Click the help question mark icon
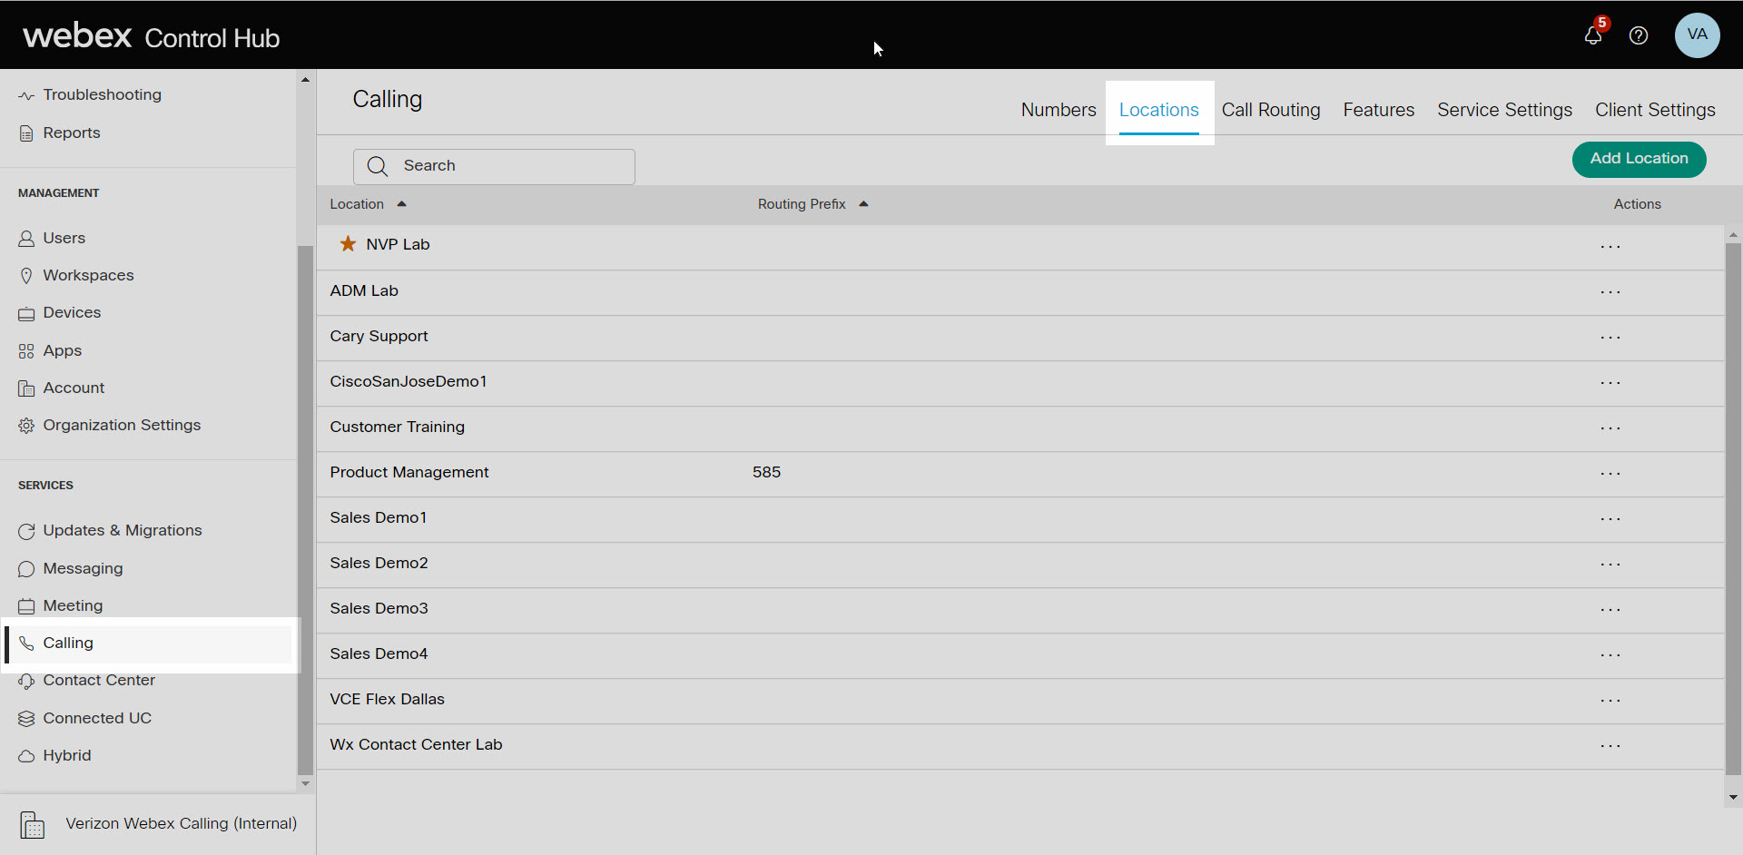 tap(1638, 35)
